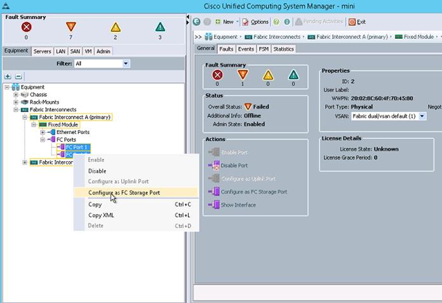Image resolution: width=442 pixels, height=303 pixels.
Task: Select Ethernet Ports in the tree
Action: 73,132
